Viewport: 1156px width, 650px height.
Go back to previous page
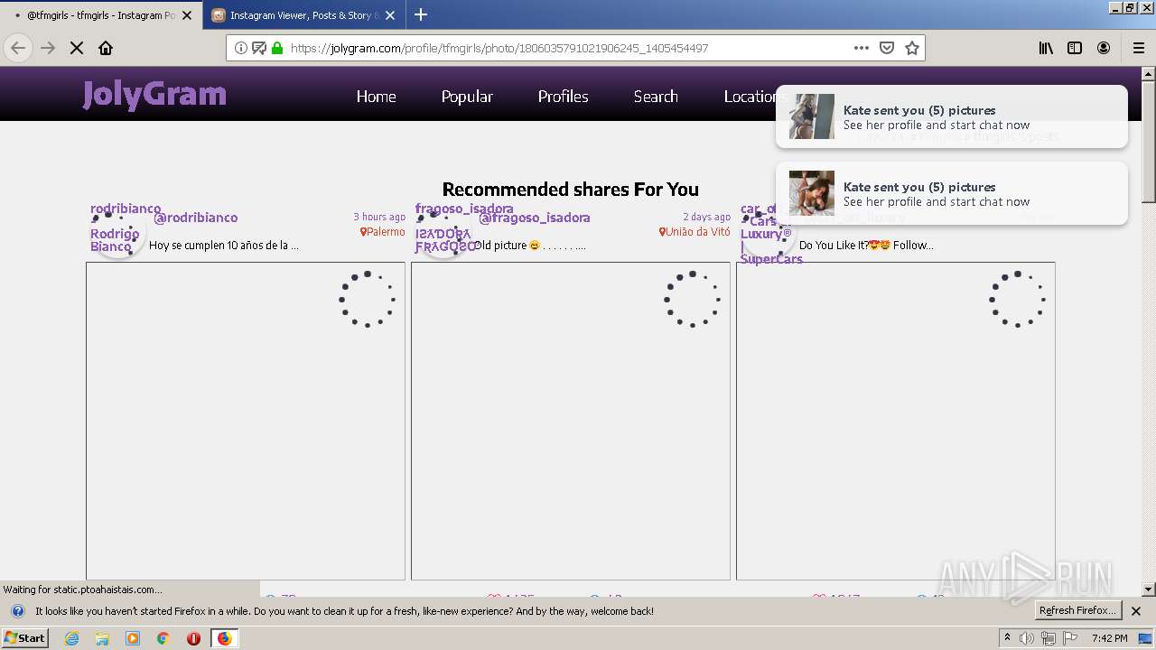18,48
